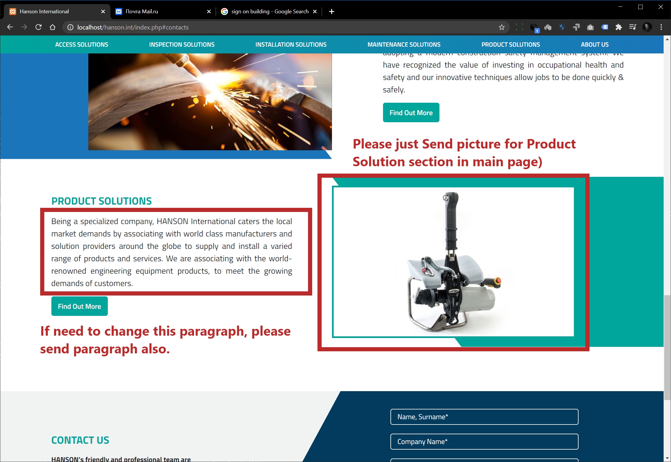Click the blue tag extension icon

click(x=605, y=27)
